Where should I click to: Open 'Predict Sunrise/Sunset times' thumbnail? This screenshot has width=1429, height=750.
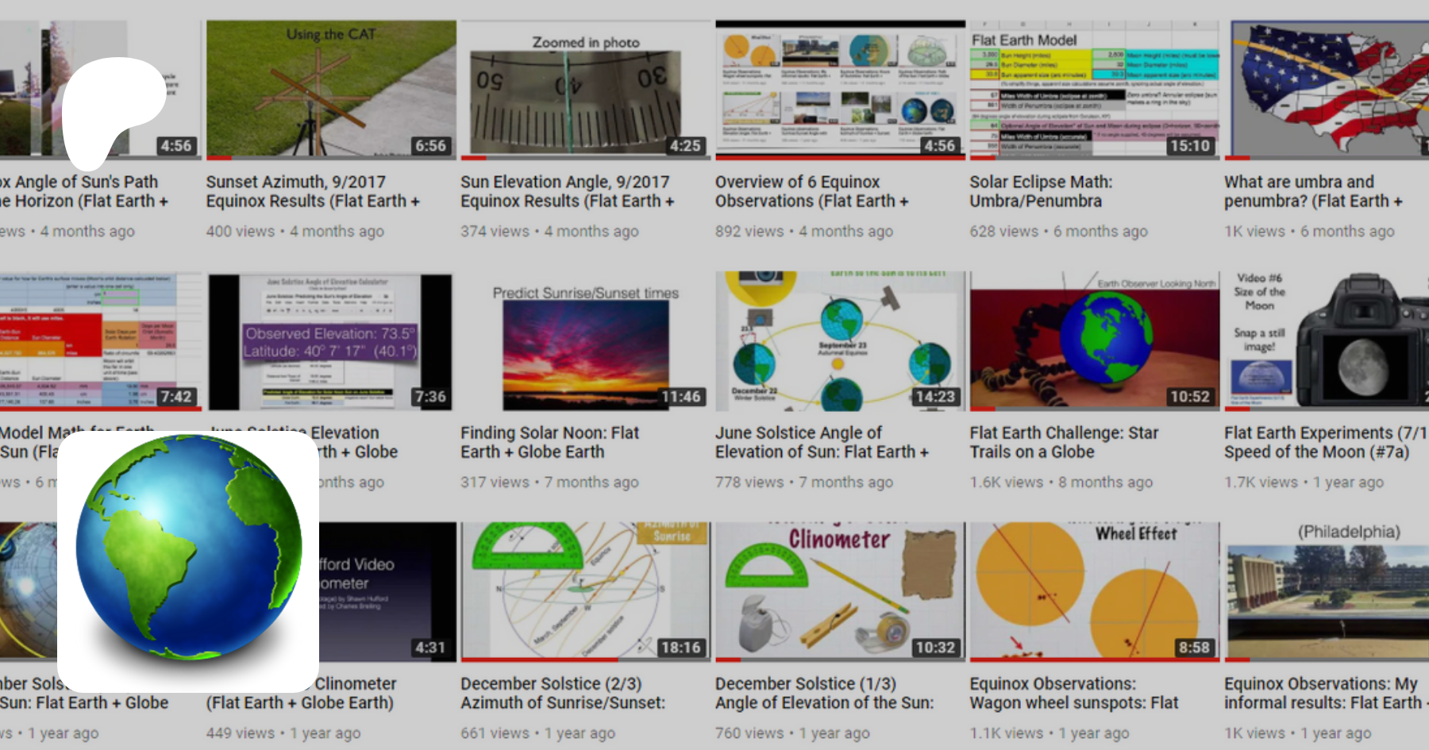pos(585,341)
